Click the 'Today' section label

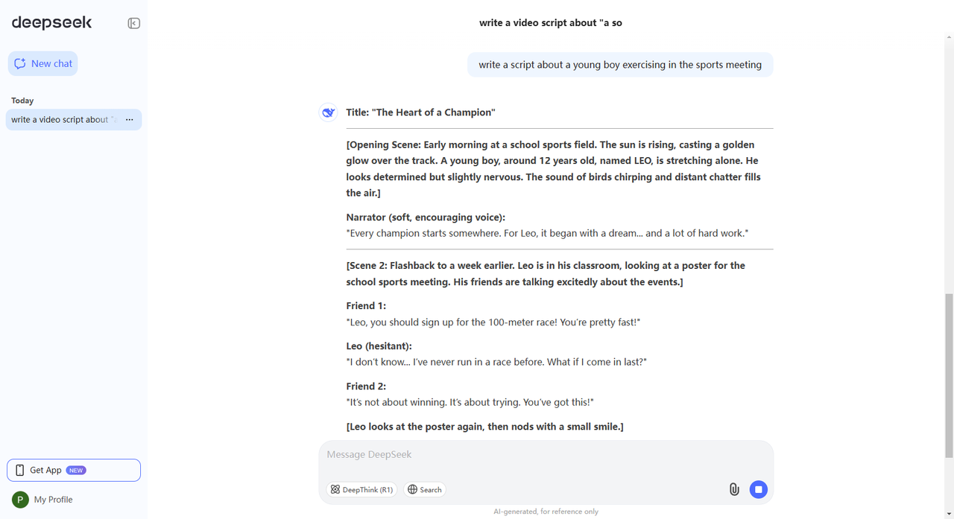(22, 101)
